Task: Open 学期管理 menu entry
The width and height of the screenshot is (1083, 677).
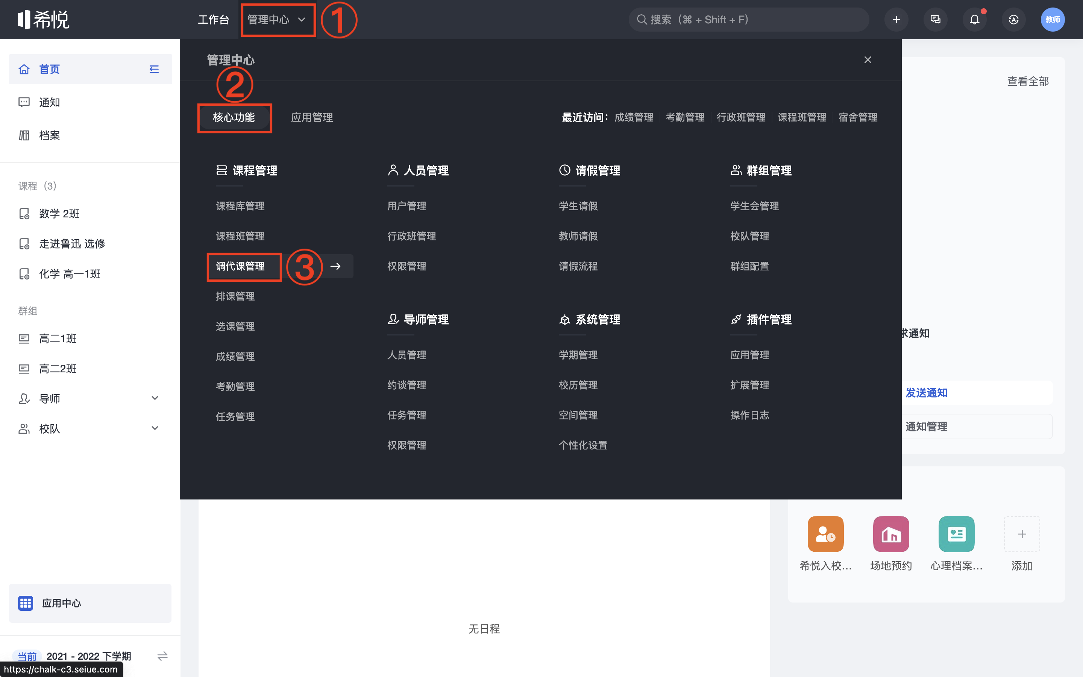Action: [x=578, y=355]
